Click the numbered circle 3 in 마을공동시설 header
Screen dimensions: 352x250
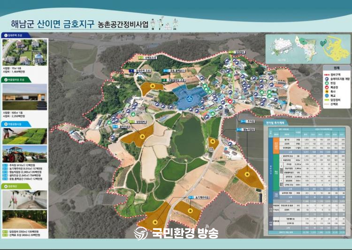tap(6, 124)
